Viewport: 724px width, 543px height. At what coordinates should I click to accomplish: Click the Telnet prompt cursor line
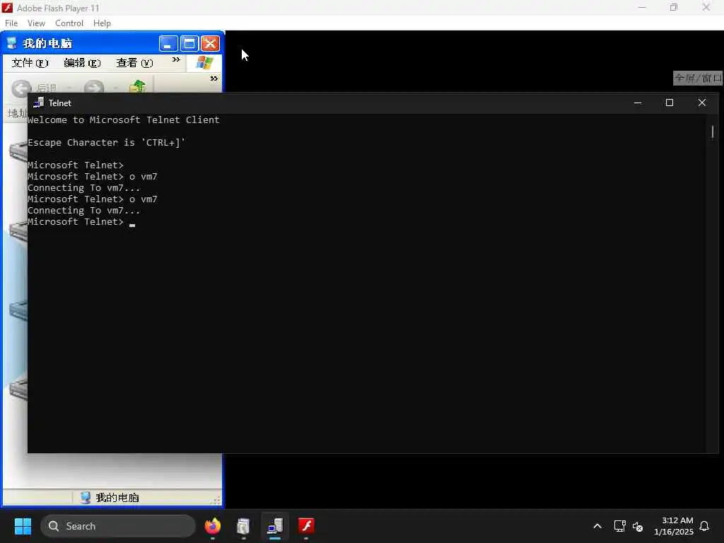click(81, 221)
